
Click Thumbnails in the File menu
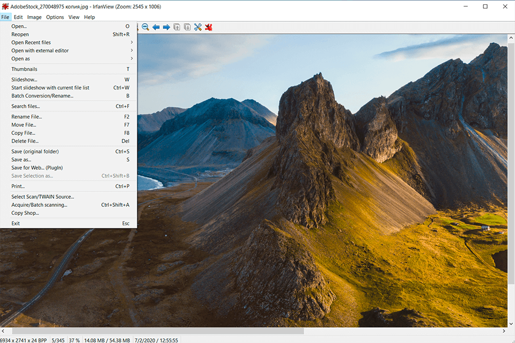[x=24, y=69]
